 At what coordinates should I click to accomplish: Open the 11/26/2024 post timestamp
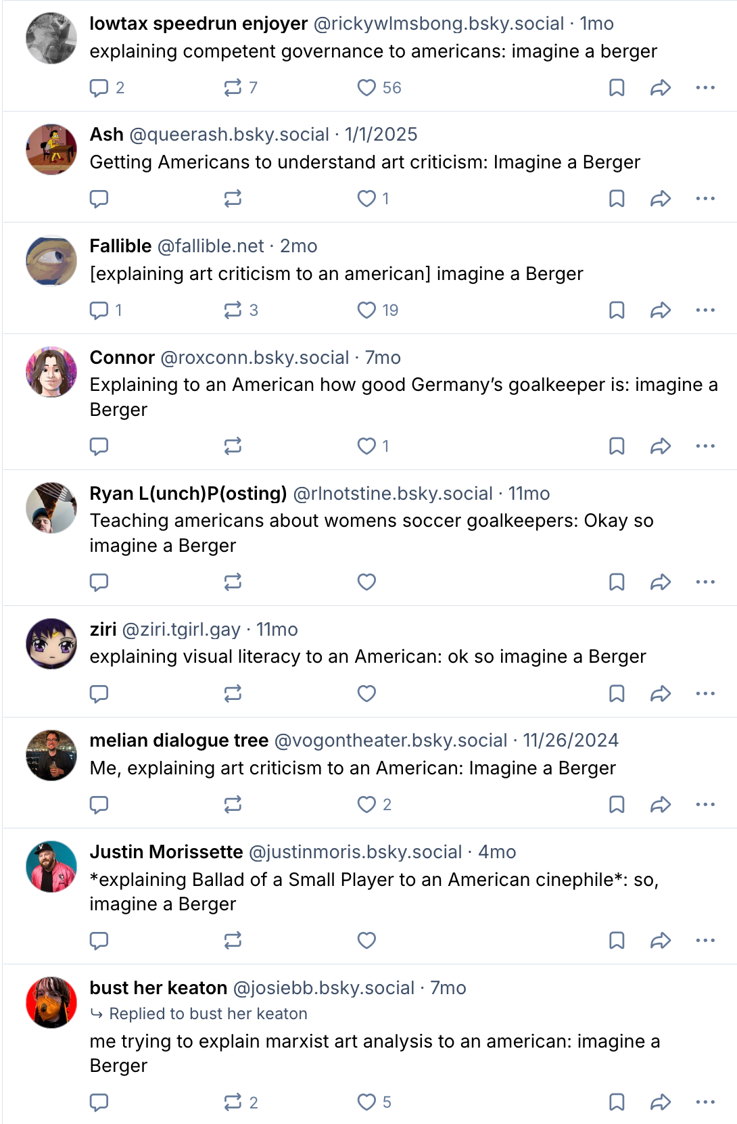point(570,741)
